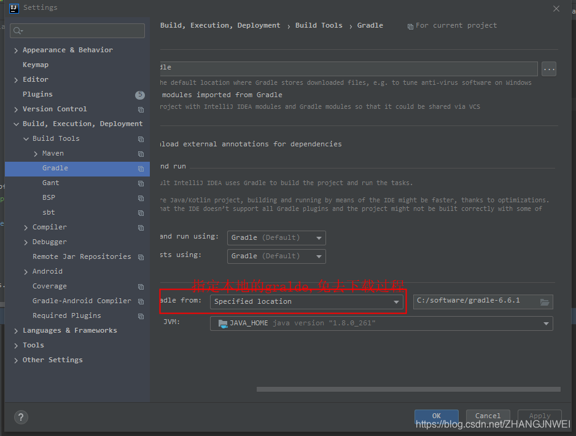Open help with the question mark button
The height and width of the screenshot is (436, 576).
point(21,417)
